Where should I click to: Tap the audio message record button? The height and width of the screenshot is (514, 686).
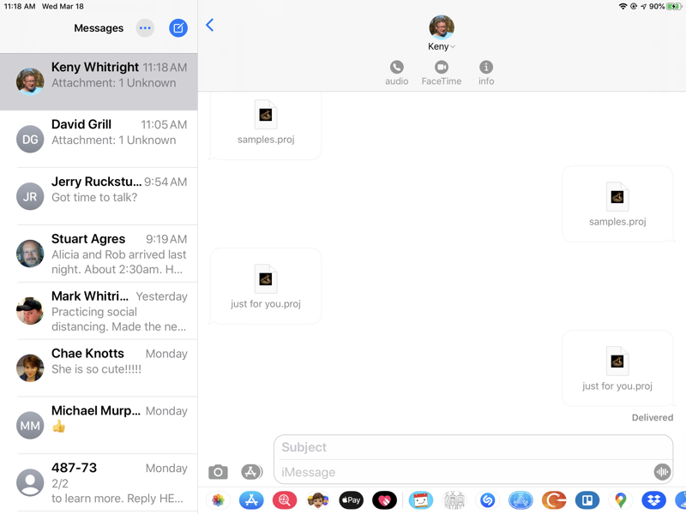(661, 472)
